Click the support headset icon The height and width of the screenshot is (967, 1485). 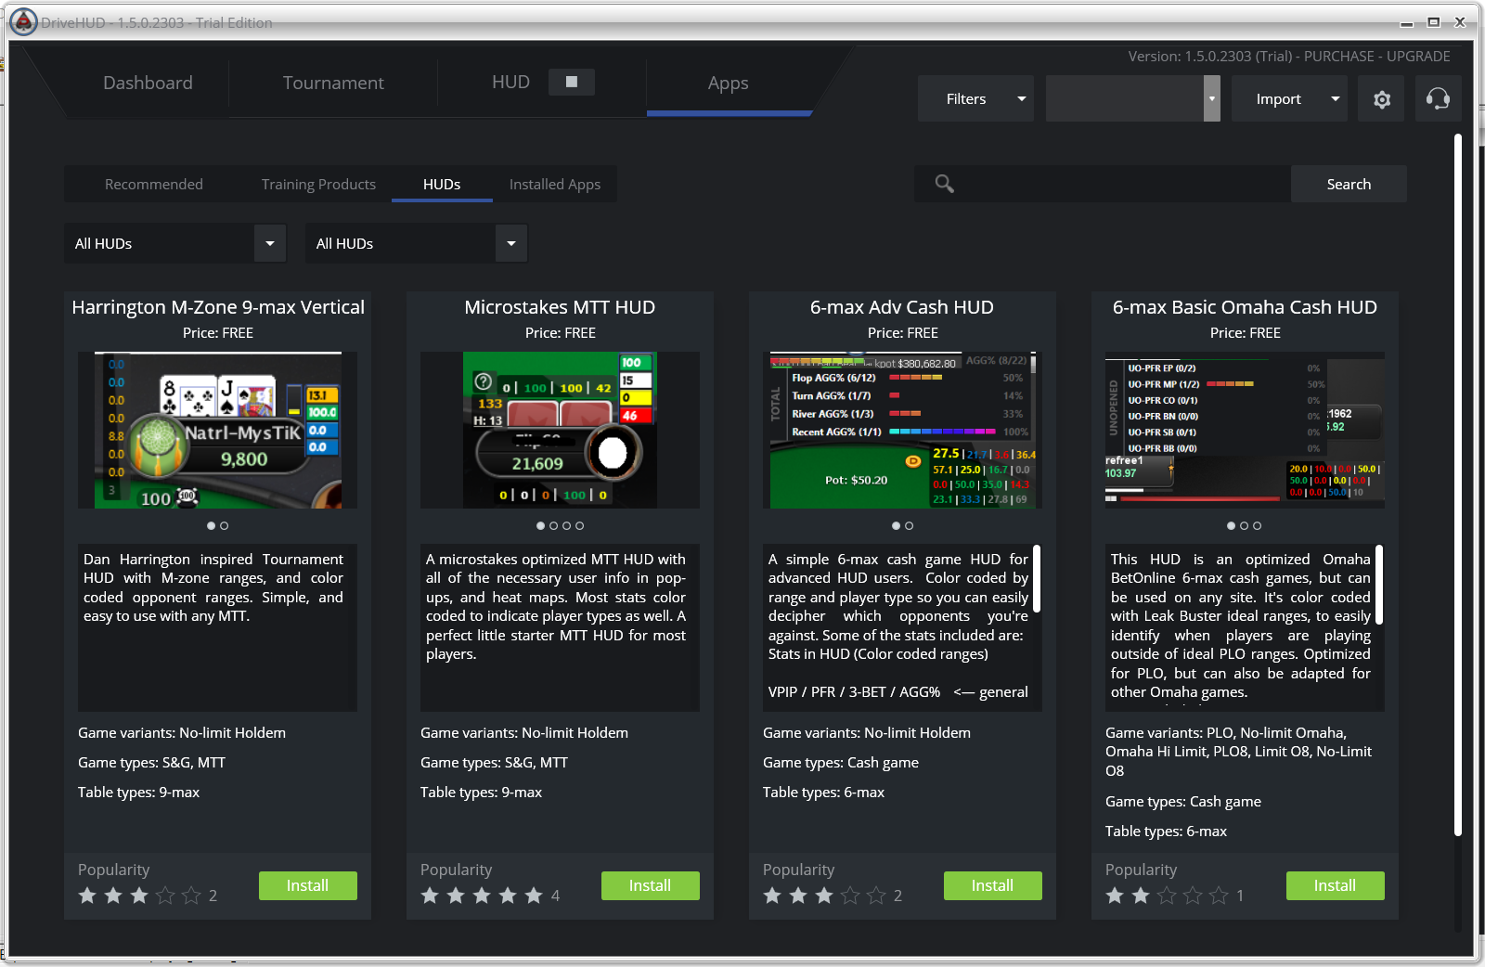coord(1438,99)
